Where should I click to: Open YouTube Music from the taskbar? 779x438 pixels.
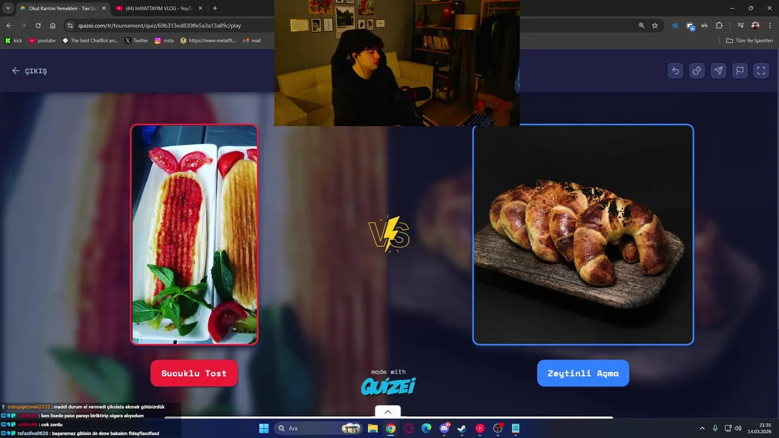[480, 428]
